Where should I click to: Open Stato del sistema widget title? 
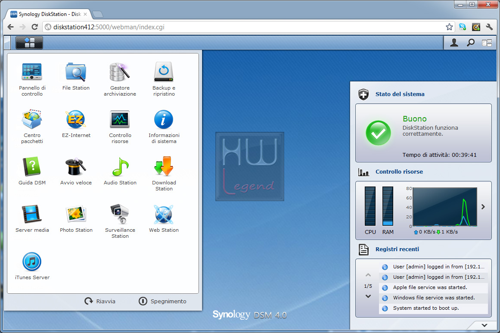[400, 94]
